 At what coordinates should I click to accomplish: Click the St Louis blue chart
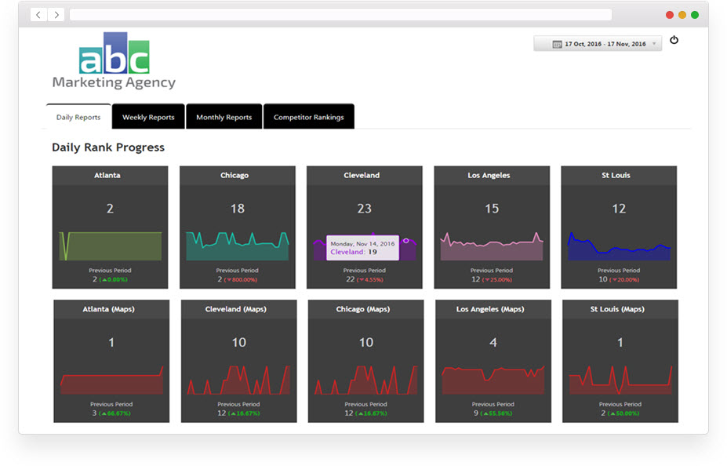(619, 248)
